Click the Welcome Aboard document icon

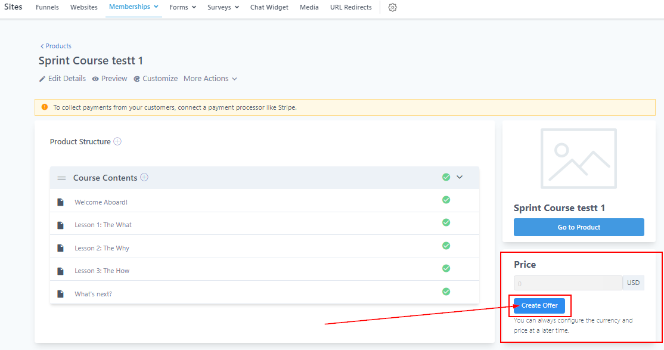coord(60,202)
